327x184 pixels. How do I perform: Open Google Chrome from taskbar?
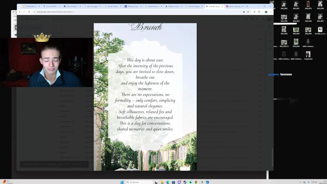point(196,182)
